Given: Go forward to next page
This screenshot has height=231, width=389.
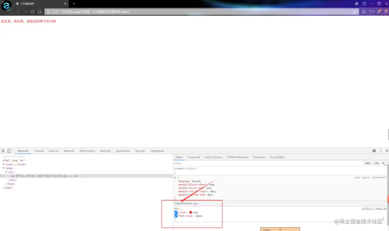Looking at the screenshot, I should click(26, 11).
